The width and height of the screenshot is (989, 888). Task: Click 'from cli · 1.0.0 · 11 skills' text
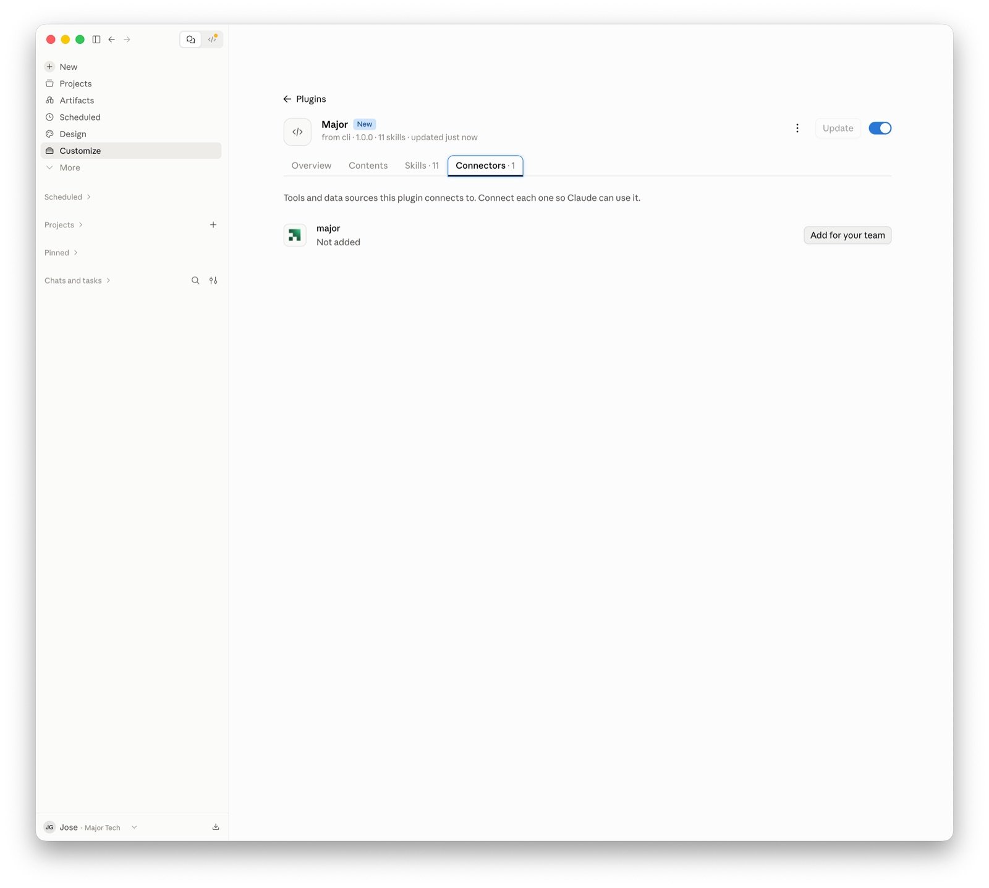(363, 137)
